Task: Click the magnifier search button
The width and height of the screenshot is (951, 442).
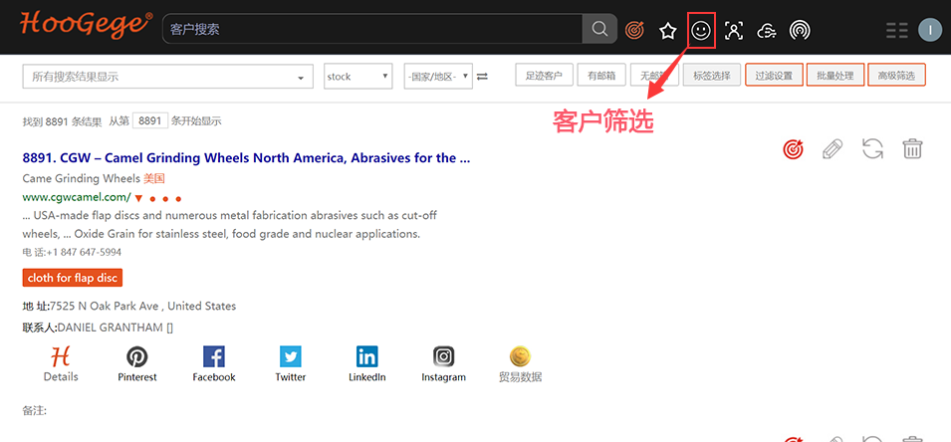Action: 599,29
